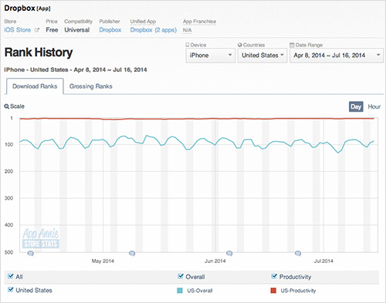This screenshot has width=386, height=303.
Task: Switch to the Grossing Ranks tab
Action: 91,86
